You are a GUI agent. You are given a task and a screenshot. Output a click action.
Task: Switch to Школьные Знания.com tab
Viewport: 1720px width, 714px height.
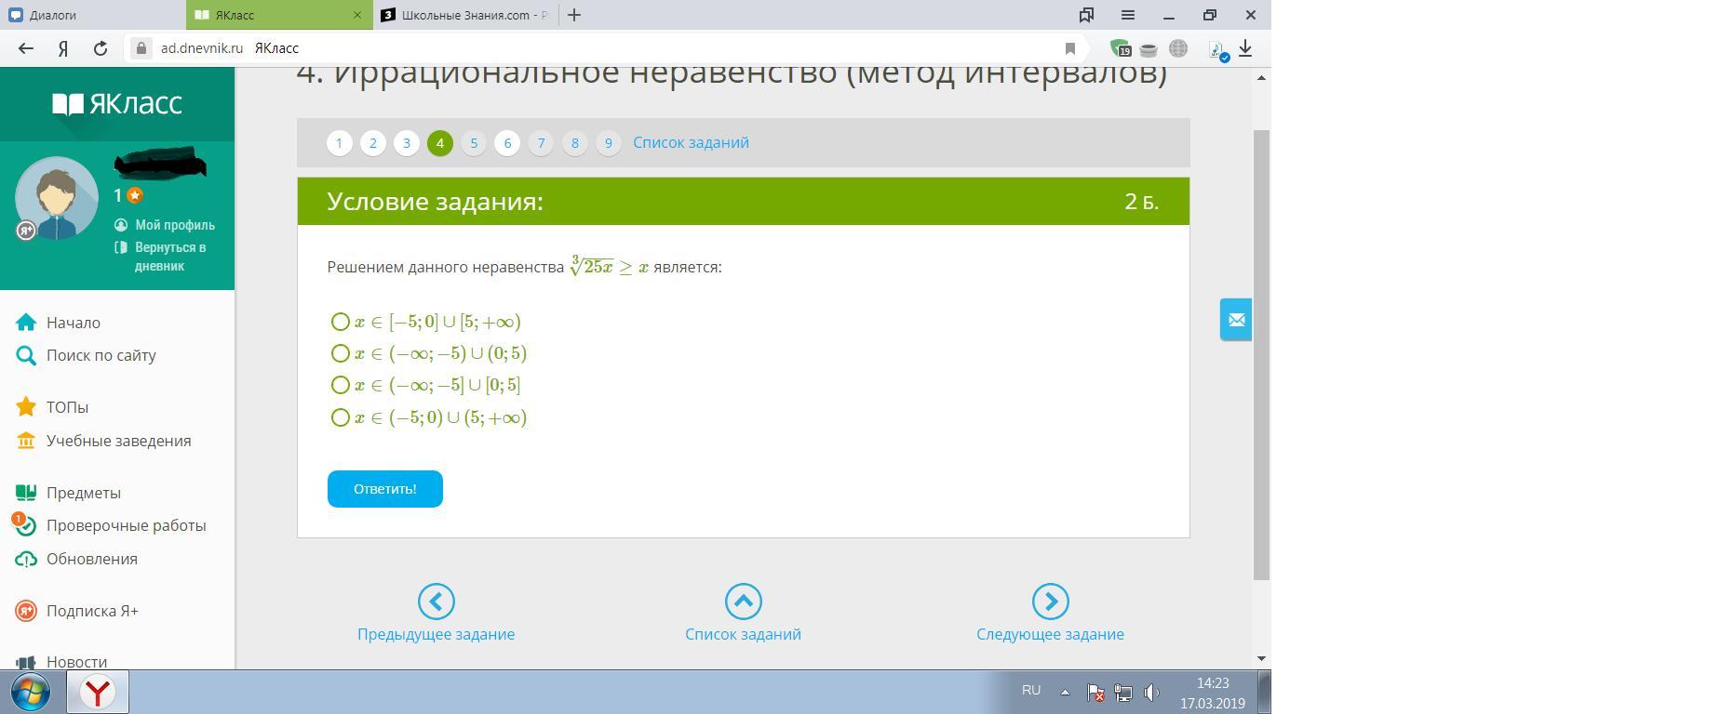tap(465, 15)
